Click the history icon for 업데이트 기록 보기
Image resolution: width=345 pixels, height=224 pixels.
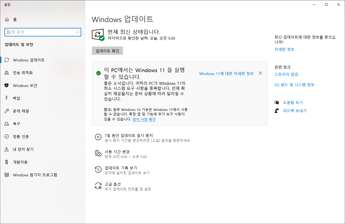click(98, 170)
